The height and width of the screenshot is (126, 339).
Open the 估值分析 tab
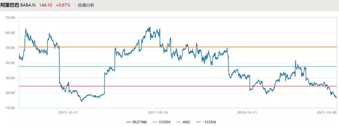[86, 5]
